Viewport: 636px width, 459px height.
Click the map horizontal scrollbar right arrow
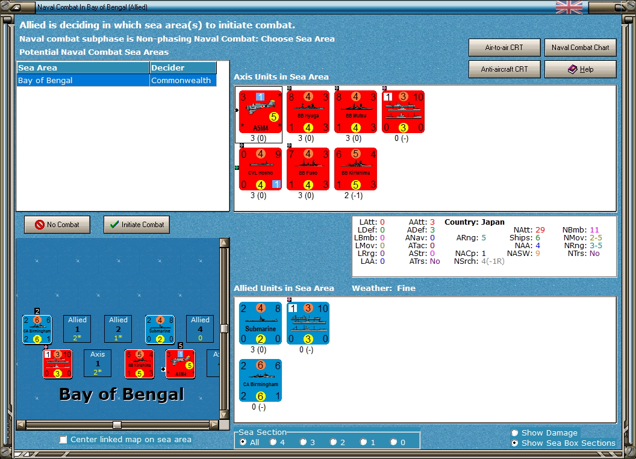click(214, 425)
